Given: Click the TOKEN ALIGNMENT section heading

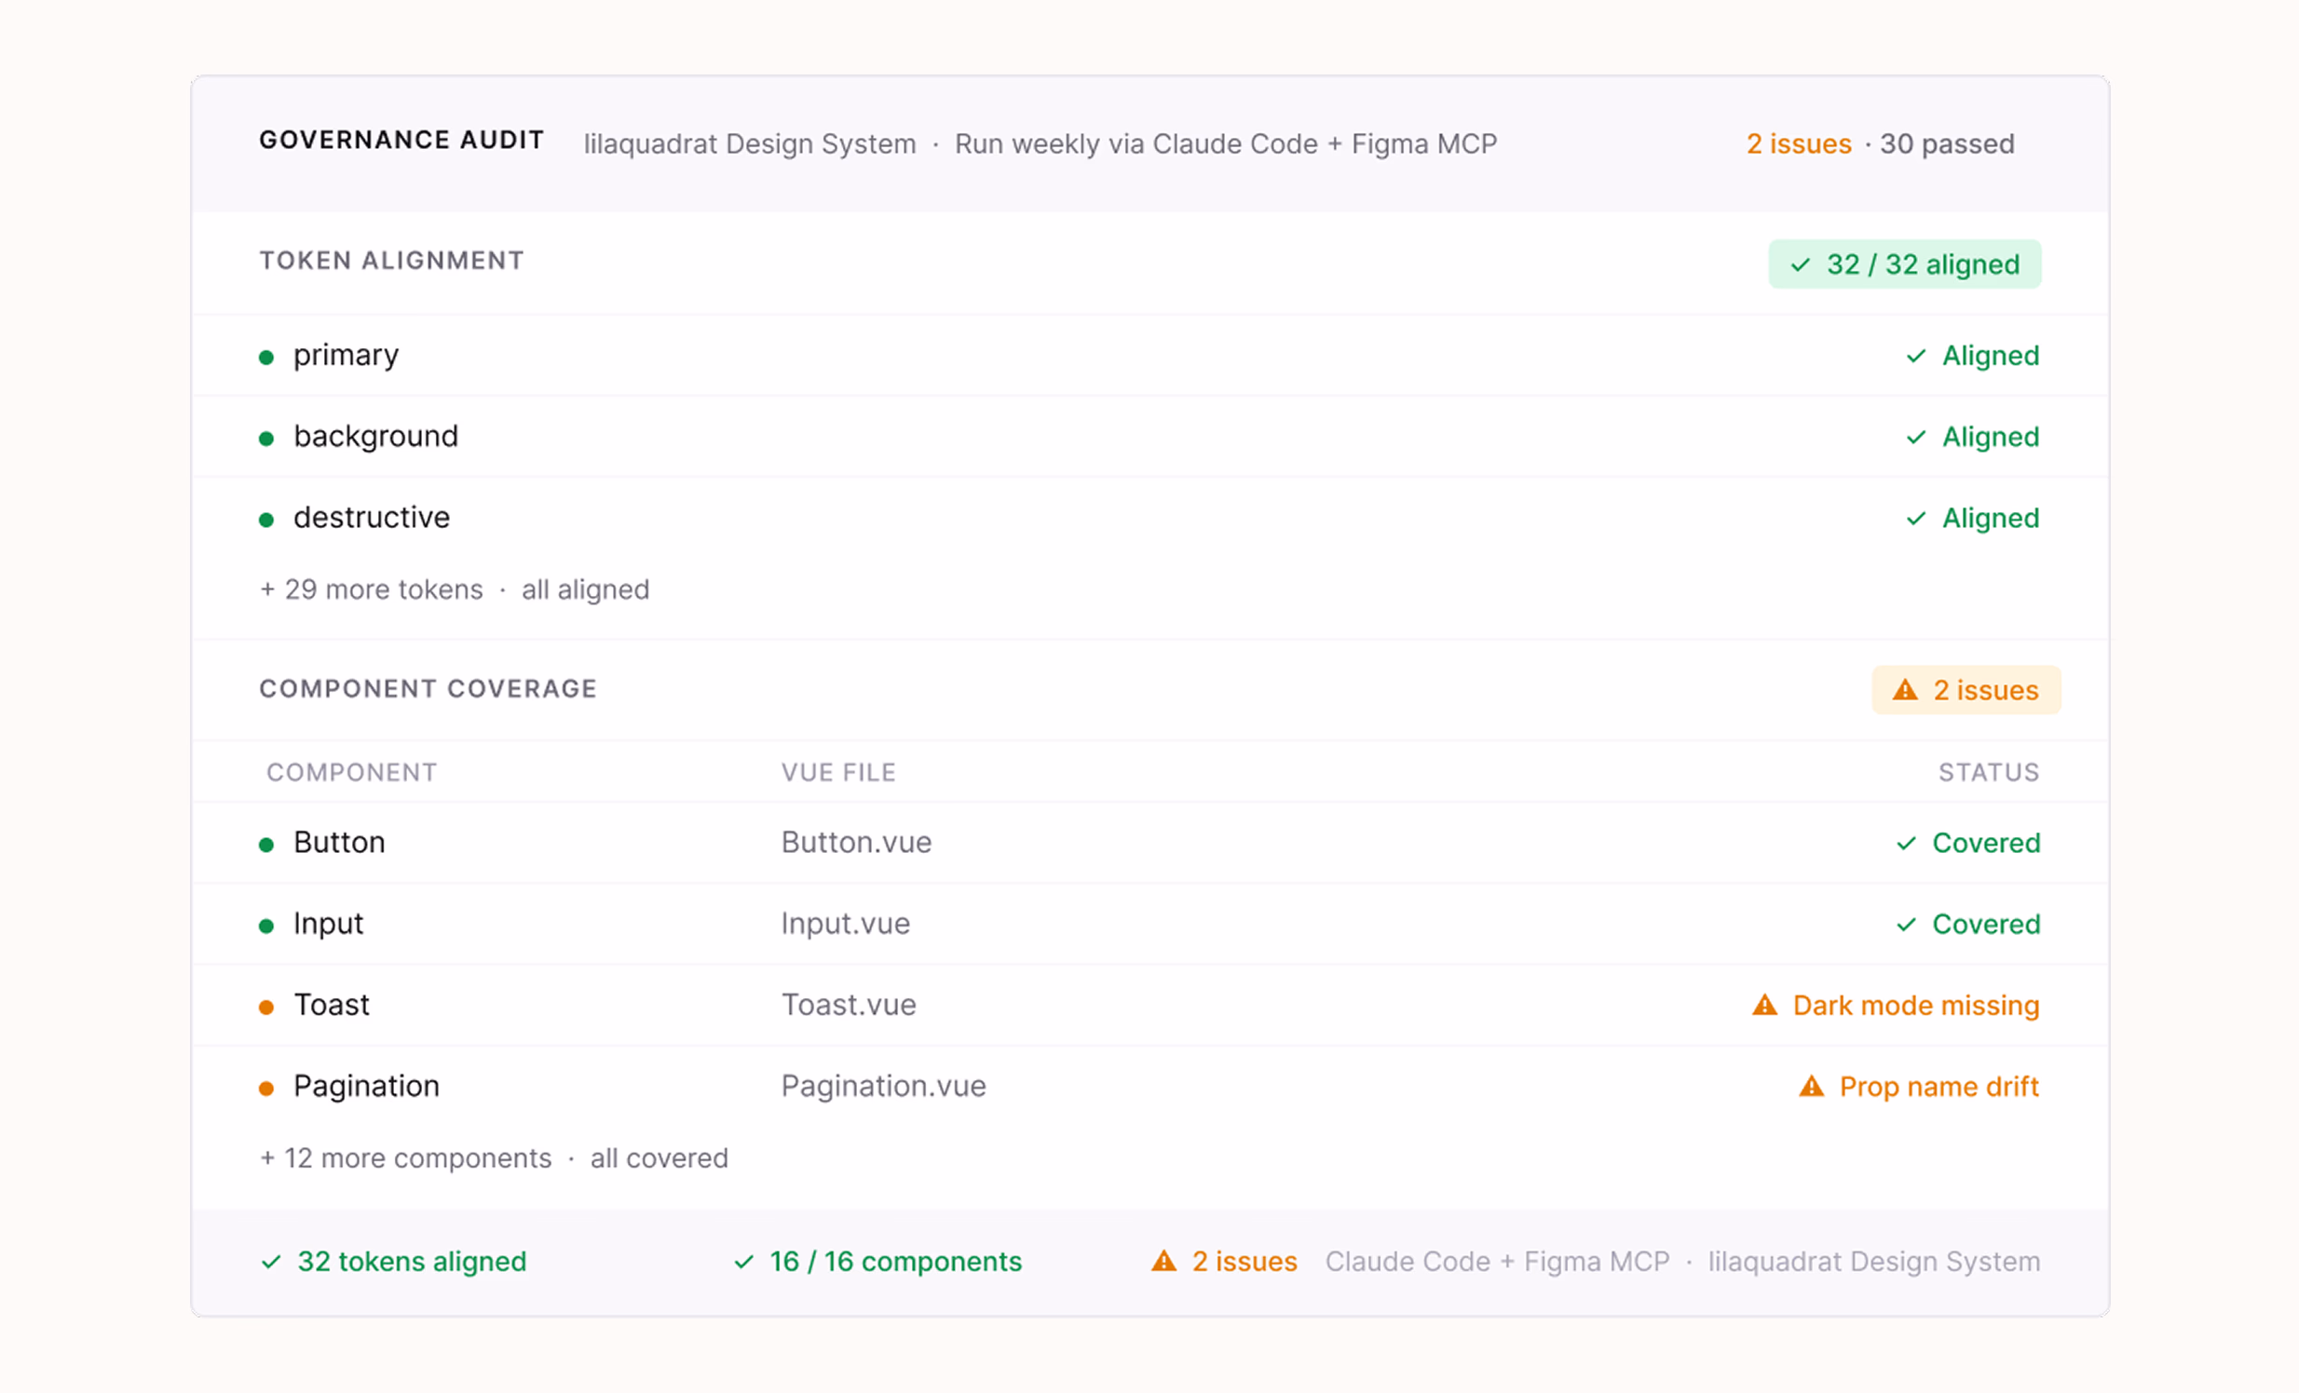Looking at the screenshot, I should 392,260.
